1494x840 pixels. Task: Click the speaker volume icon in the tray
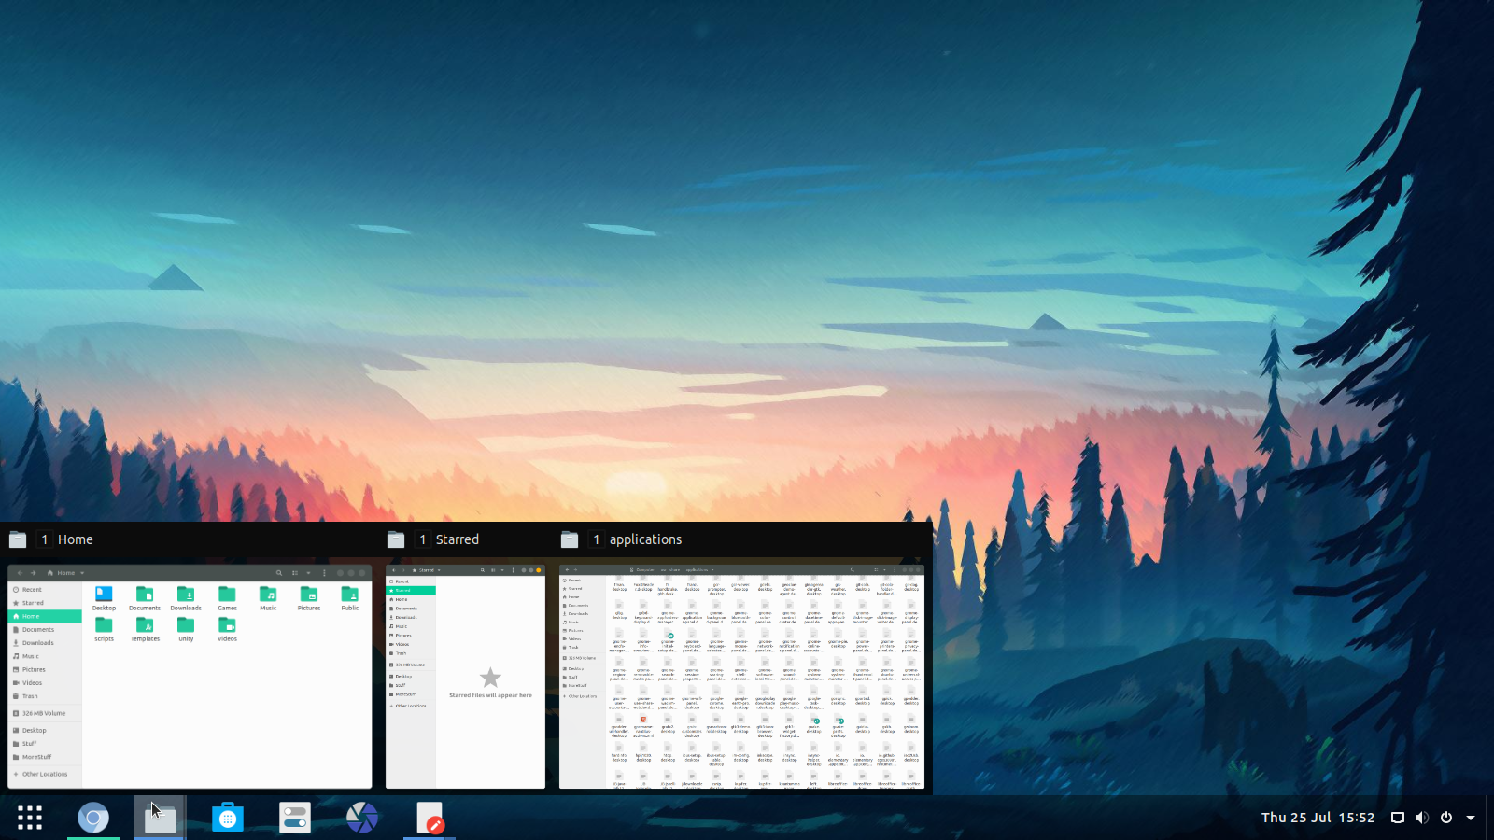click(1421, 818)
